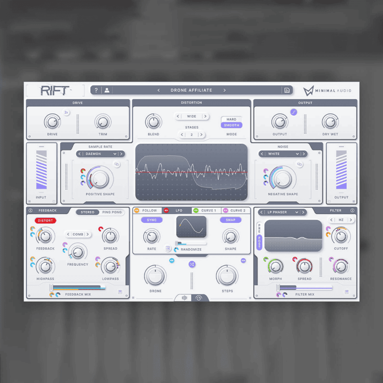Go to next preset after Drone Affiliate

click(225, 90)
